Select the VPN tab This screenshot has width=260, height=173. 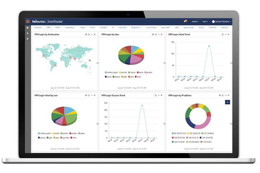(48, 28)
